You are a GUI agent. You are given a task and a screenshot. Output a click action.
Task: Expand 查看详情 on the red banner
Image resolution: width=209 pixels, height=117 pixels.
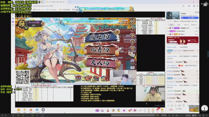[182, 44]
